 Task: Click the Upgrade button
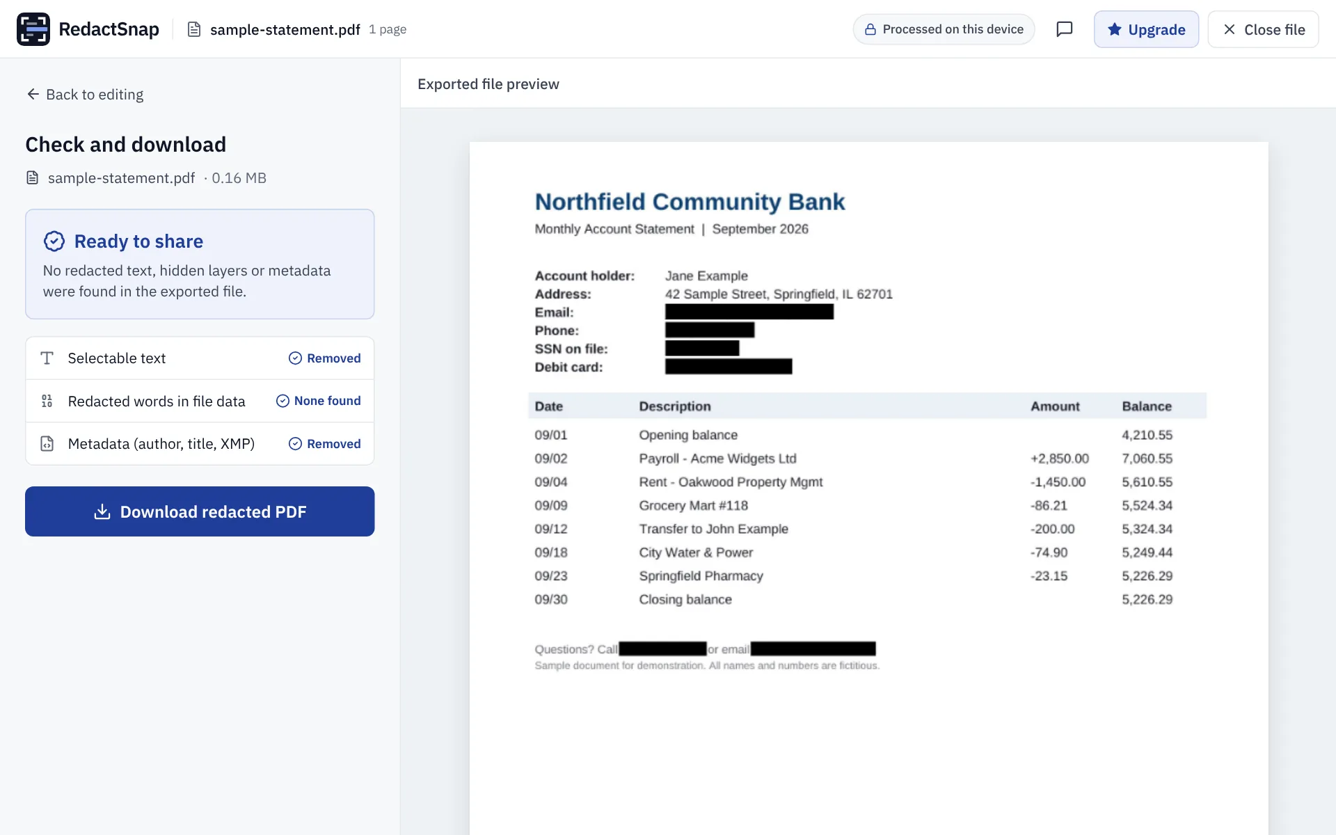pyautogui.click(x=1146, y=29)
